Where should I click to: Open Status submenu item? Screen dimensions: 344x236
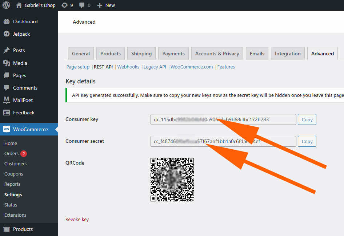tap(11, 205)
